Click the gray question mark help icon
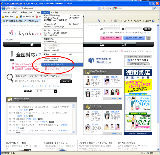This screenshot has width=160, height=155. click(148, 38)
